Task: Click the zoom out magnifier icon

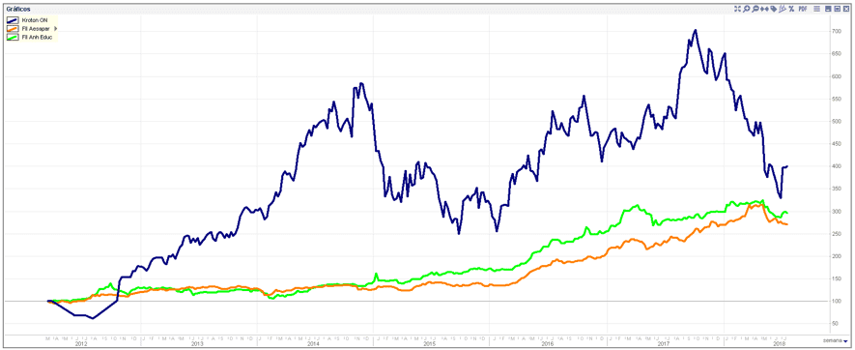Action: [x=755, y=9]
